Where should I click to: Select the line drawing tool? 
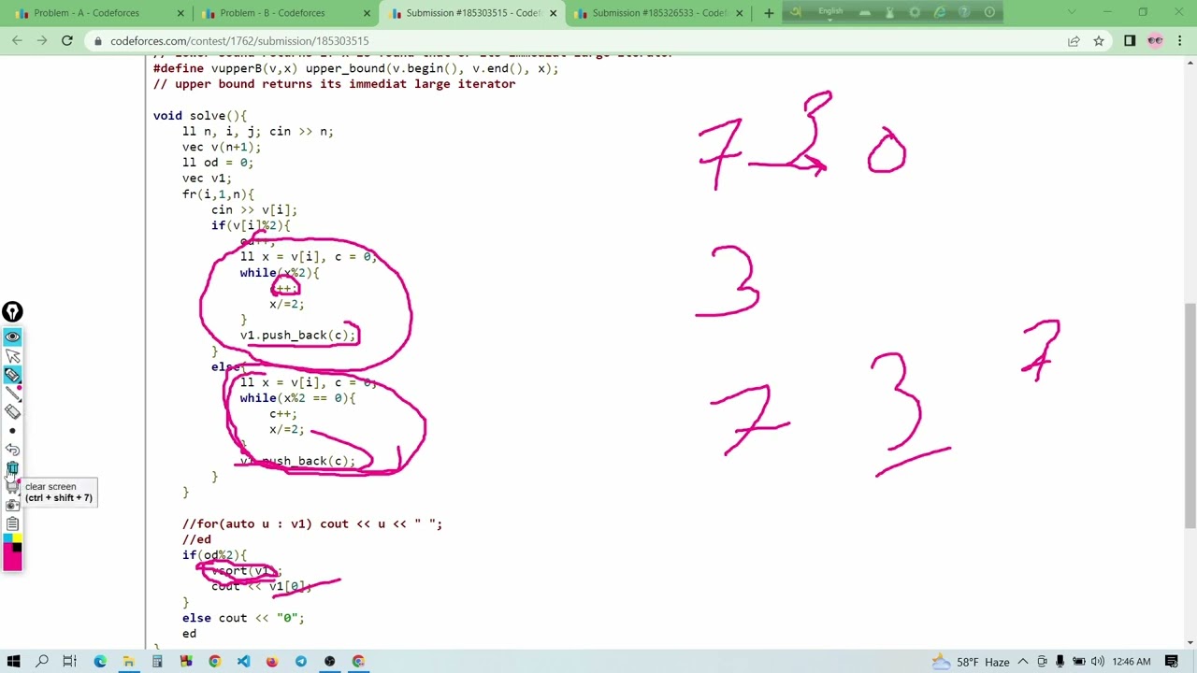pos(12,394)
